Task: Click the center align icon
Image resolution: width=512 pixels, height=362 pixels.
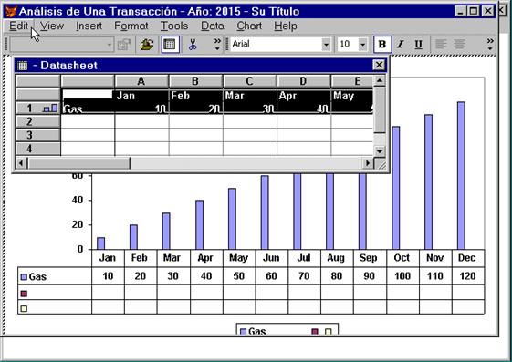Action: point(460,44)
